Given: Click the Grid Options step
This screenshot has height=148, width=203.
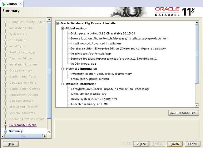Looking at the screenshot, I should (x=18, y=40).
